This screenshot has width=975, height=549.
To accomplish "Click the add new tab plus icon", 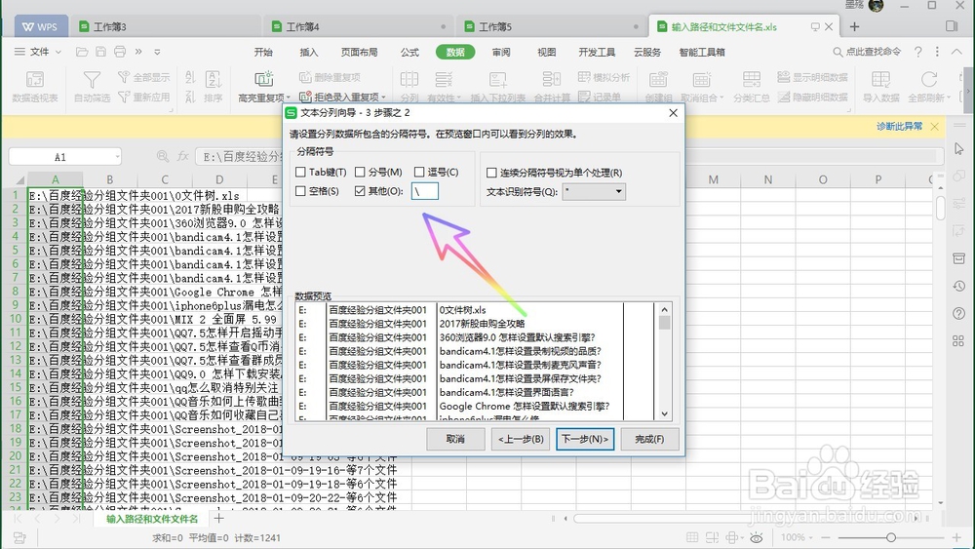I will click(854, 26).
